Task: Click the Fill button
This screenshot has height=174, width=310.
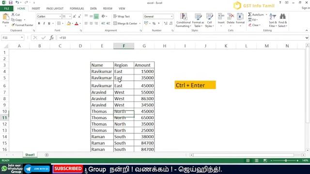Action: 253,20
